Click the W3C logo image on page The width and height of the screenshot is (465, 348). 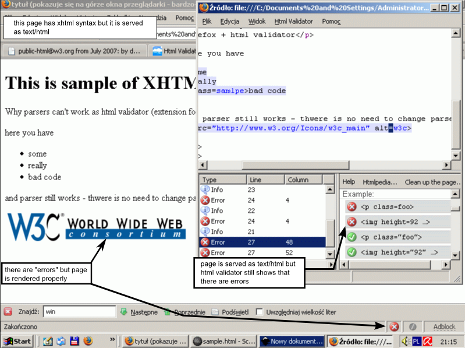[97, 227]
